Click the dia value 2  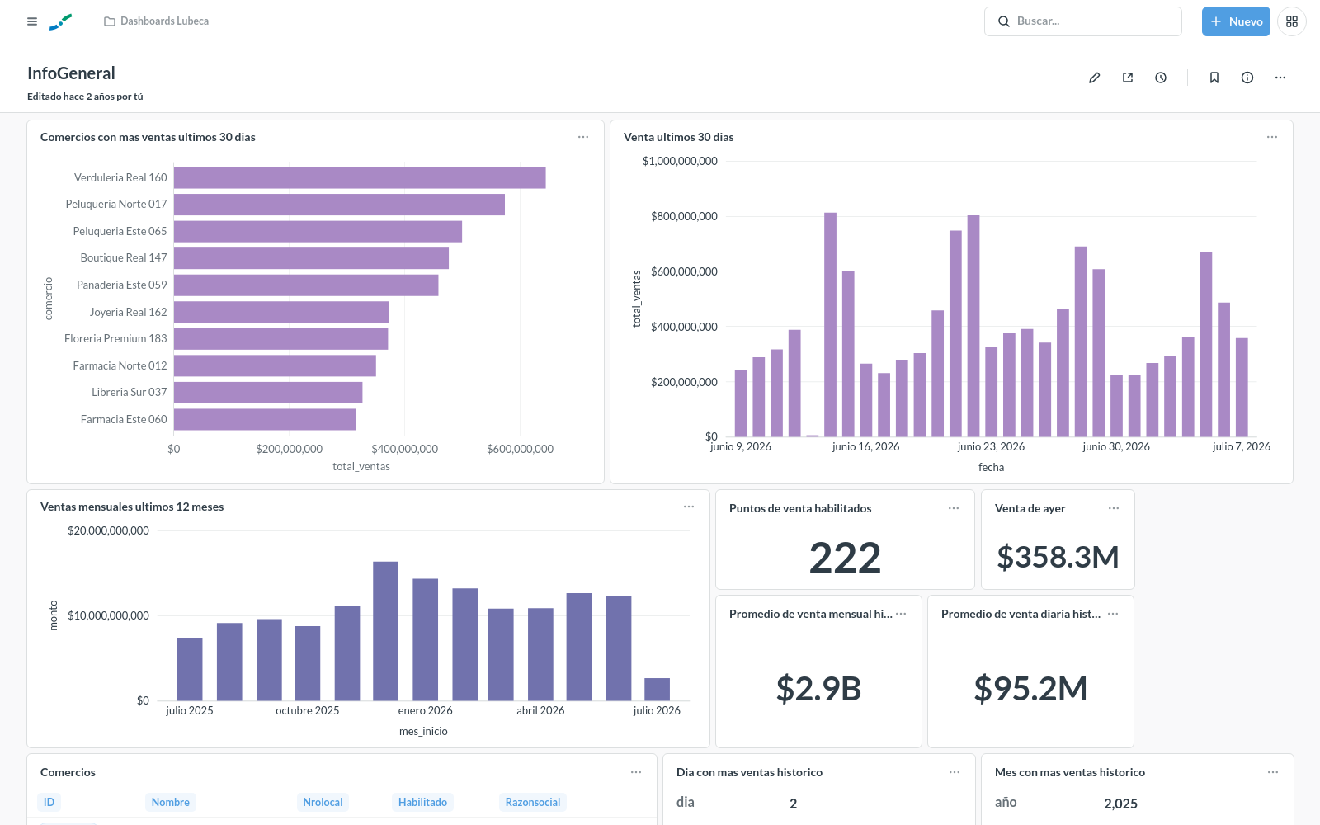793,804
